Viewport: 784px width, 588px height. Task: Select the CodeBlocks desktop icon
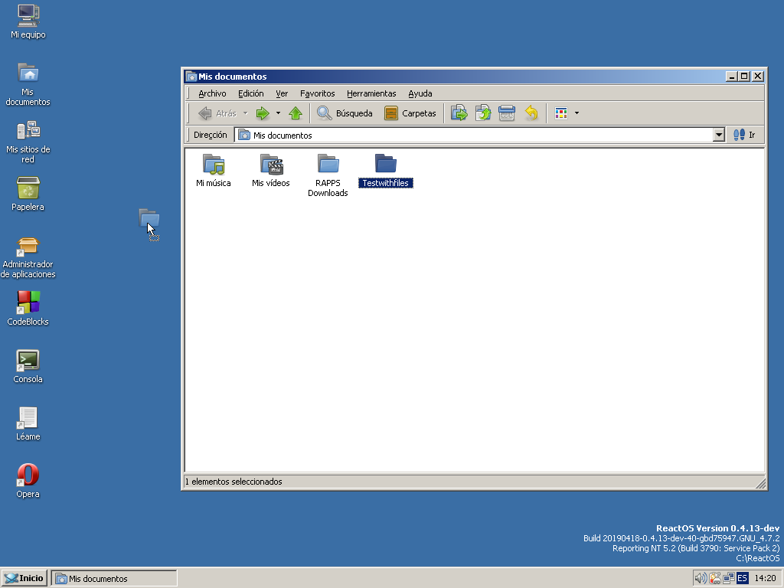[x=28, y=303]
